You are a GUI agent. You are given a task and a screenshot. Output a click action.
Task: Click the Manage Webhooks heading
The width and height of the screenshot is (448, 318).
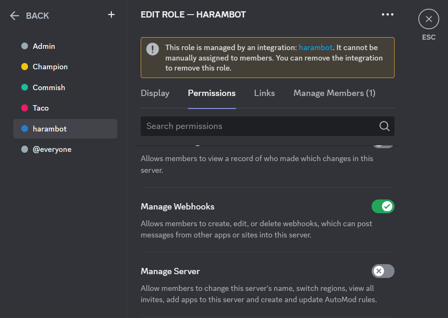tap(177, 207)
